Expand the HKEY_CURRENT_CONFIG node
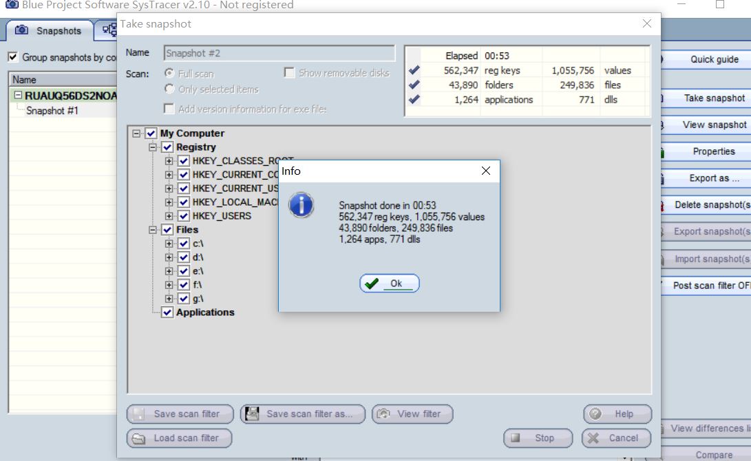Image resolution: width=751 pixels, height=461 pixels. pyautogui.click(x=169, y=175)
